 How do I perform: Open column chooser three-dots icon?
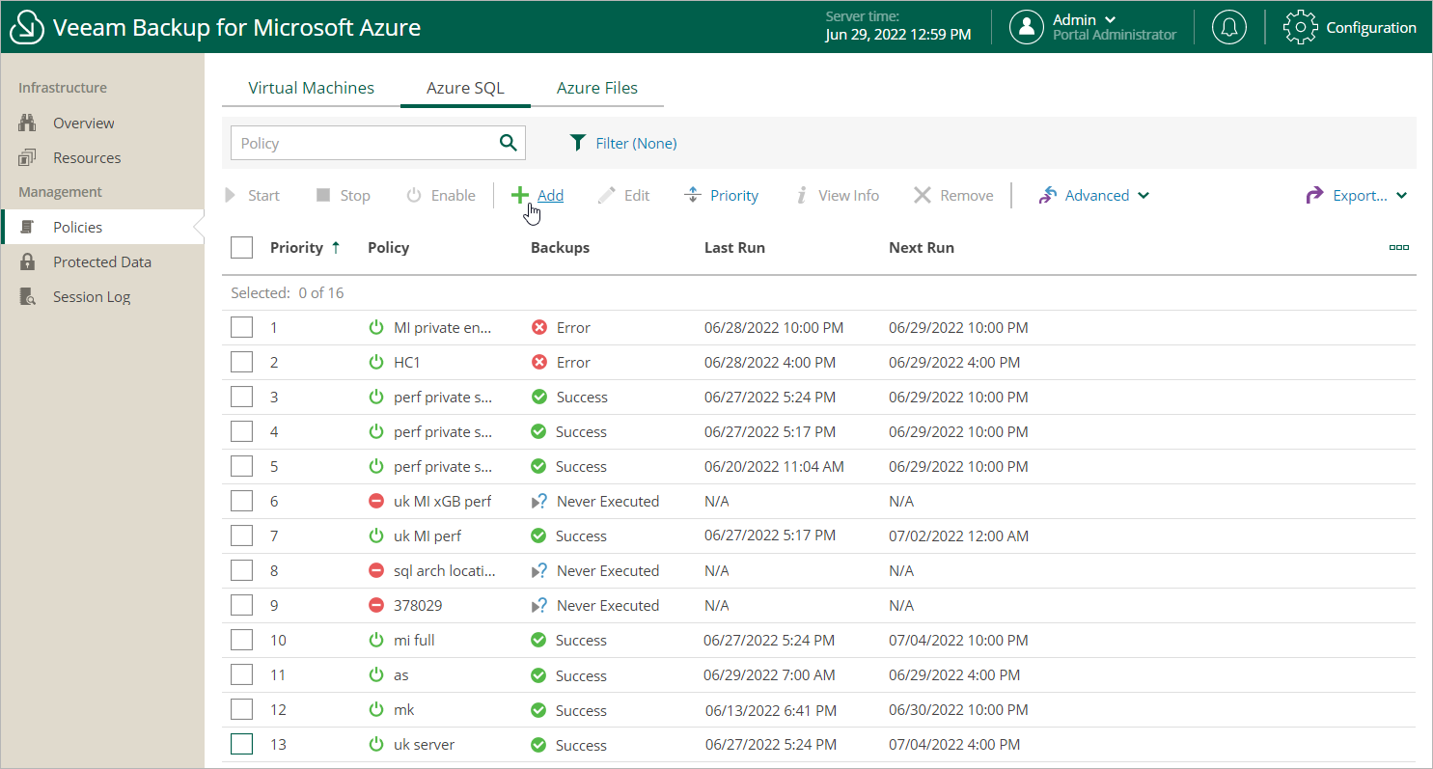coord(1399,248)
